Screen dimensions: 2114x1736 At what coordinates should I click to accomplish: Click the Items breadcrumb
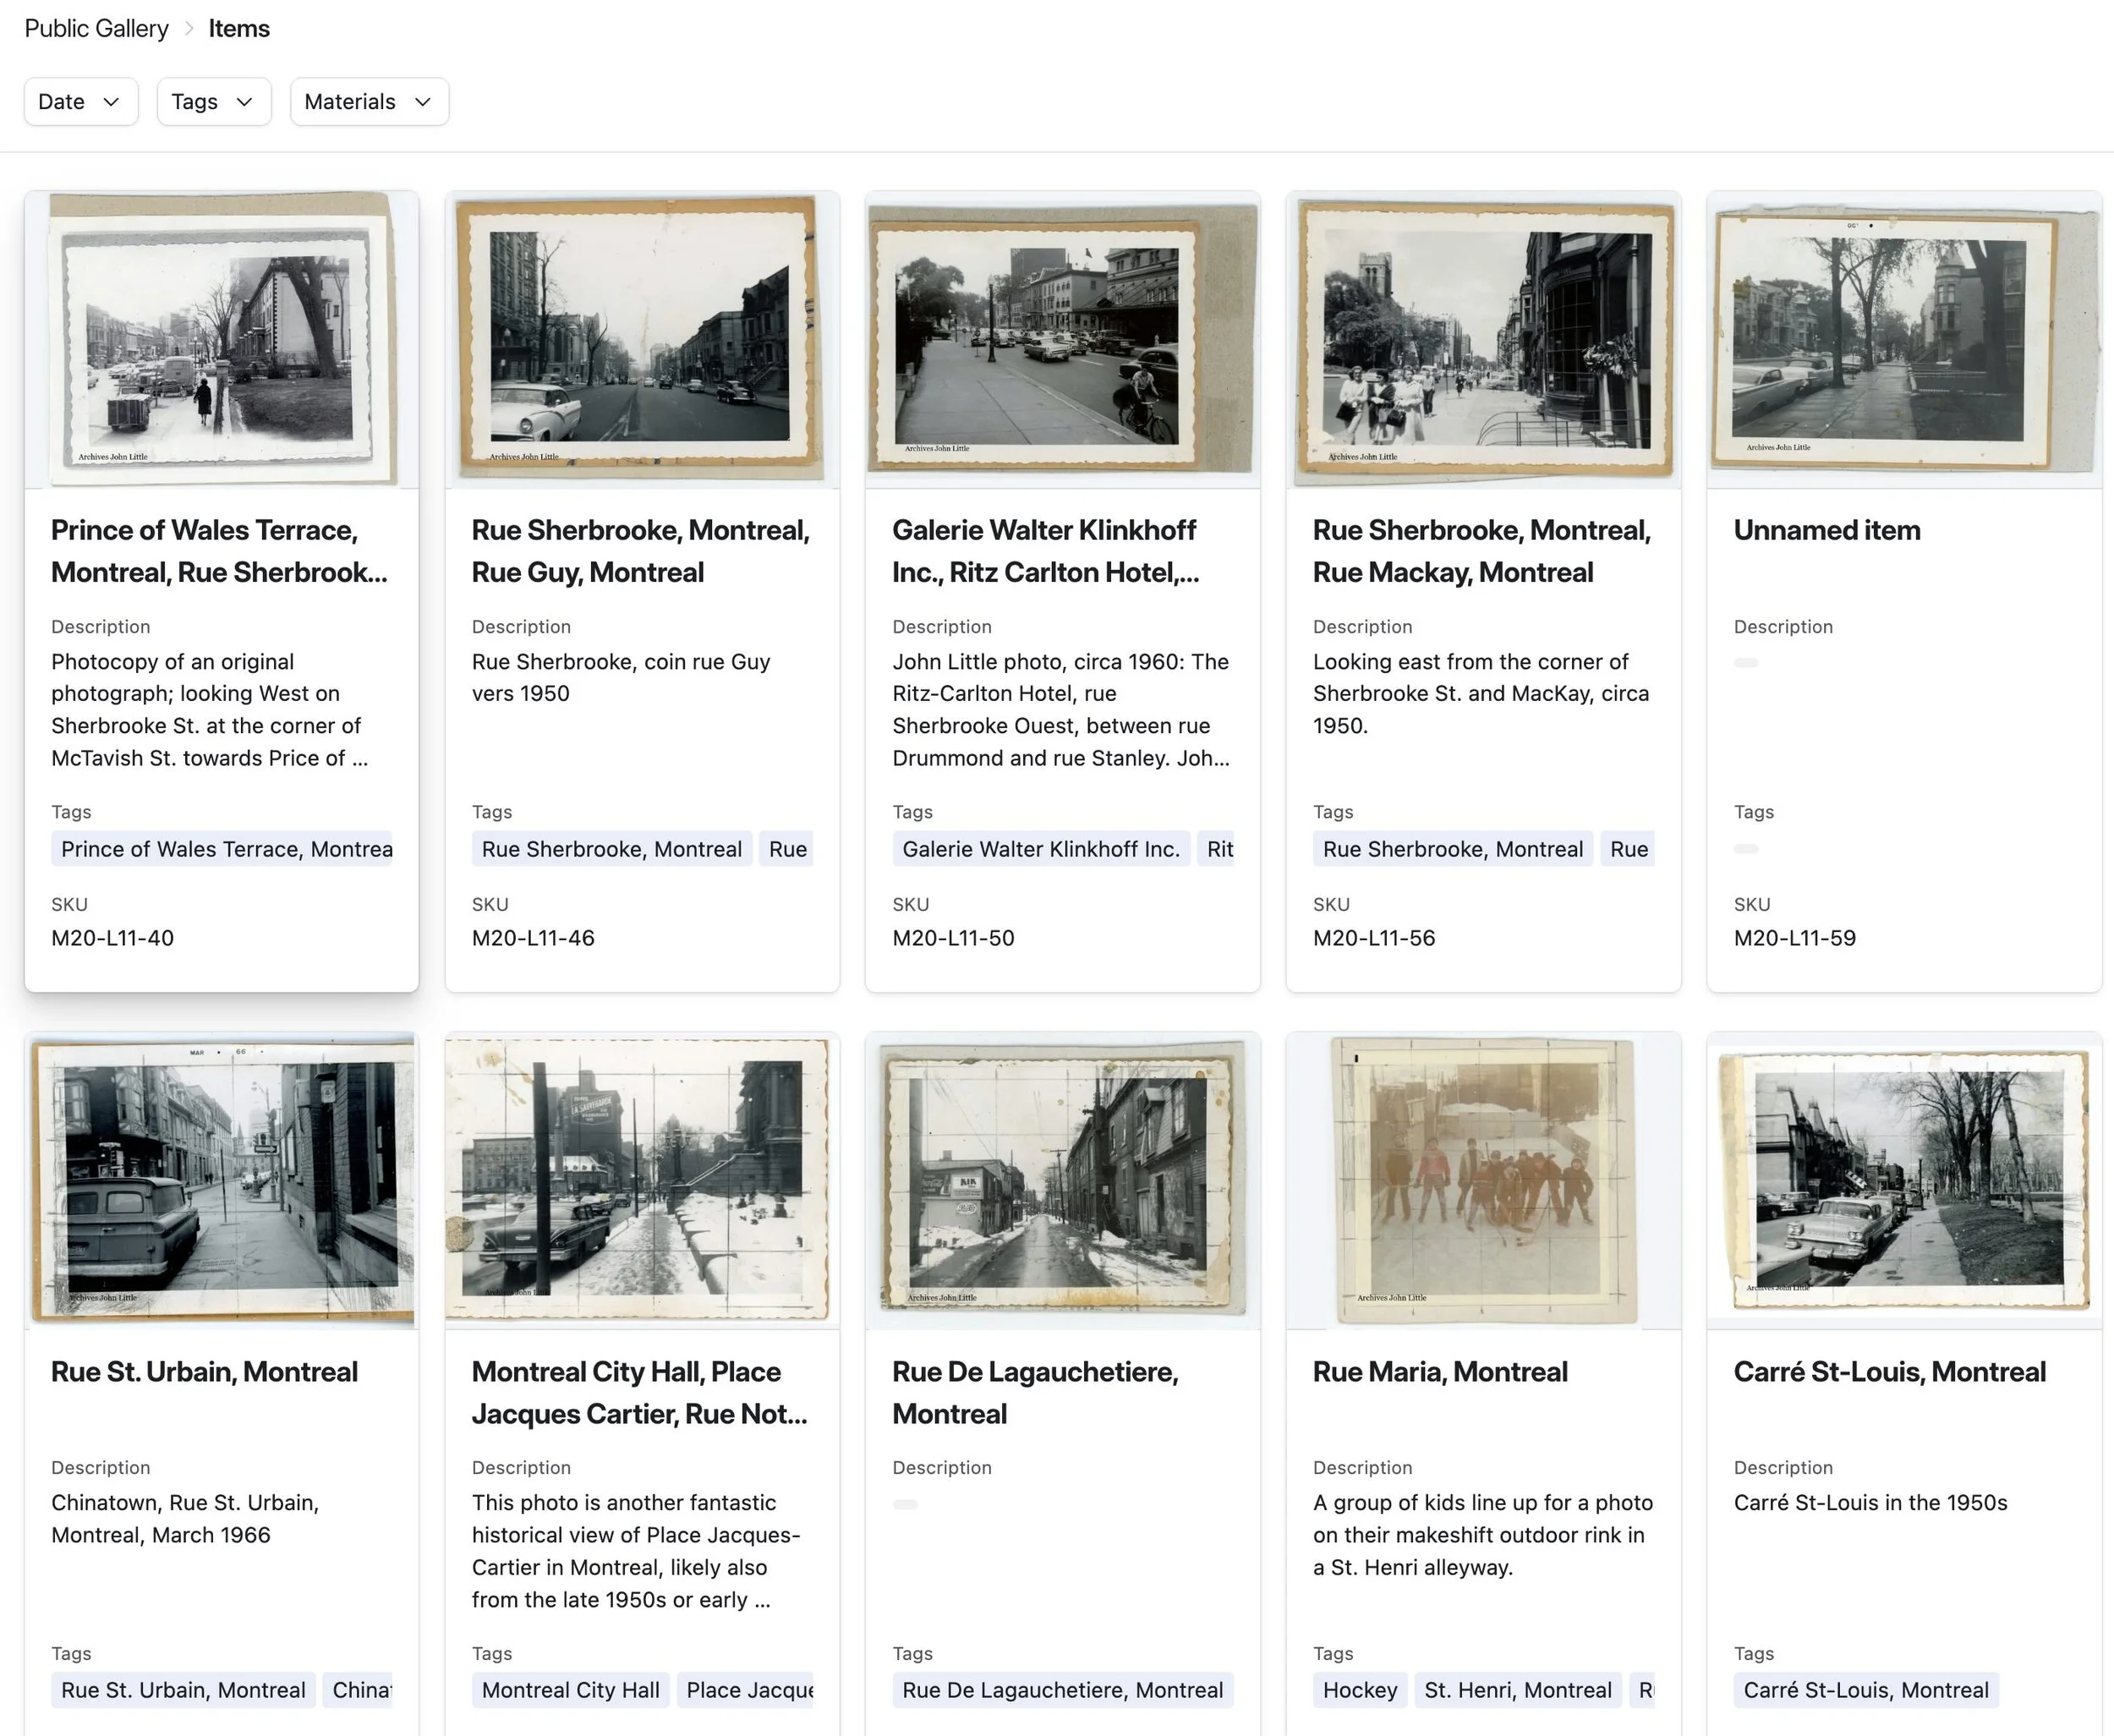(239, 28)
